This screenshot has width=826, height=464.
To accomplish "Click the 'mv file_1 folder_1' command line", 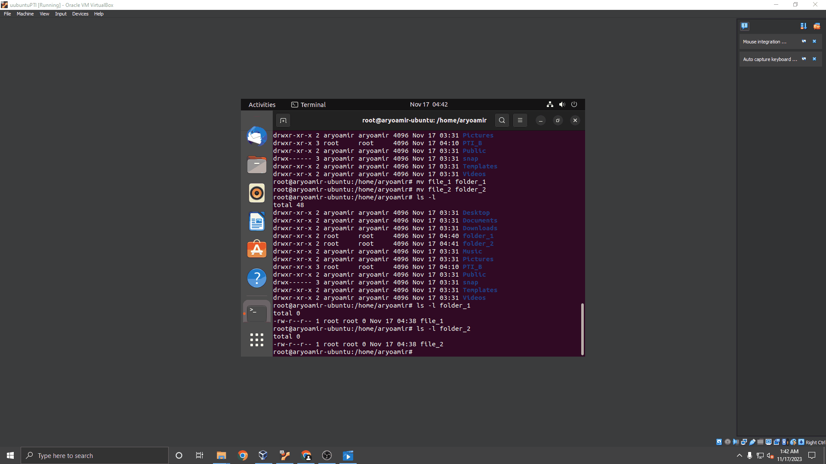I will 379,182.
